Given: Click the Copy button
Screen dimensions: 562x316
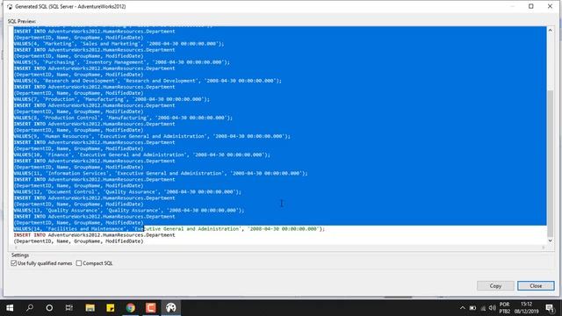Looking at the screenshot, I should point(495,285).
